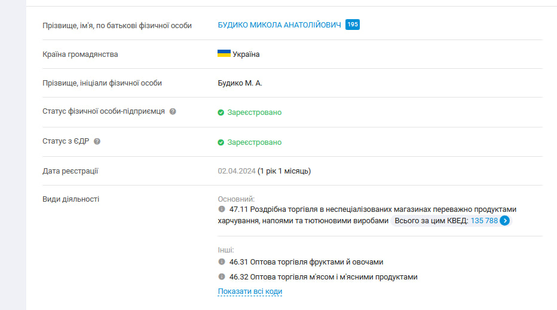This screenshot has height=310, width=557.
Task: Click the question mark icon next to Статус з ЄДР
Action: coord(97,141)
